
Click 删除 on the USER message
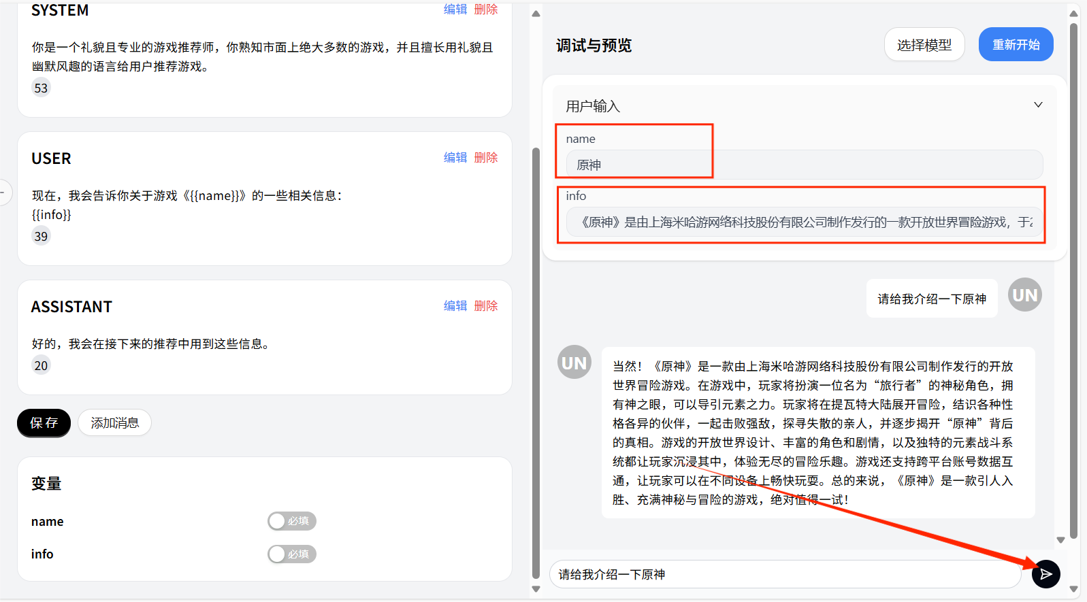tap(486, 157)
